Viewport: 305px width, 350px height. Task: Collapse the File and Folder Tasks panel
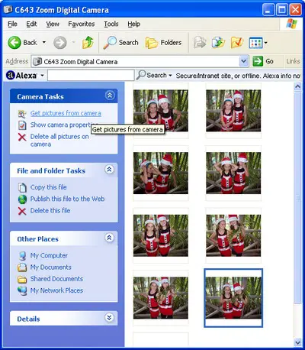tap(109, 170)
